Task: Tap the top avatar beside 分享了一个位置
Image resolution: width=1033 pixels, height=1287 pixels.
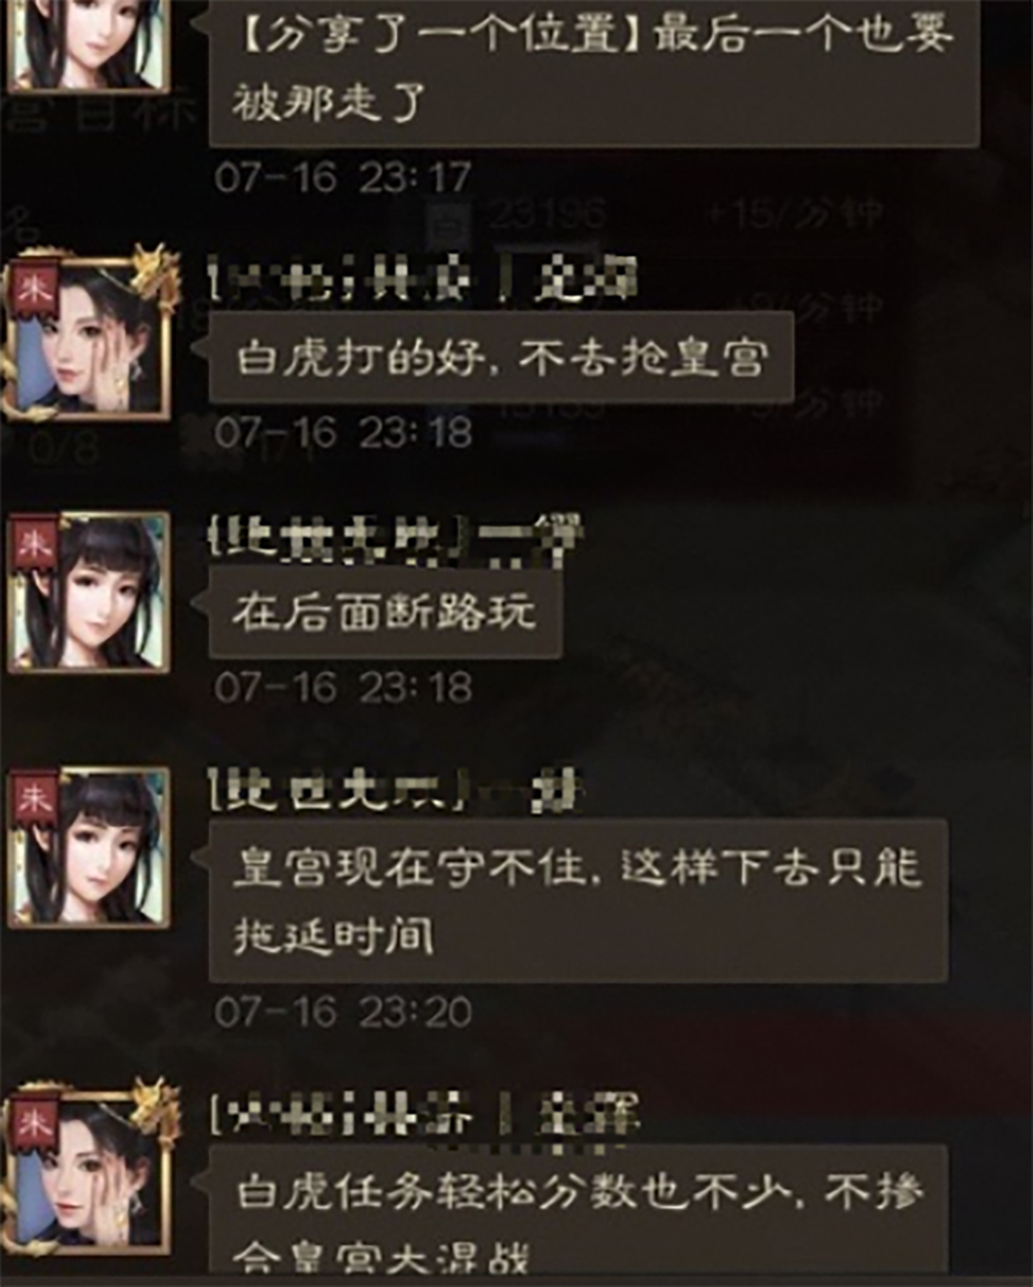Action: (89, 45)
